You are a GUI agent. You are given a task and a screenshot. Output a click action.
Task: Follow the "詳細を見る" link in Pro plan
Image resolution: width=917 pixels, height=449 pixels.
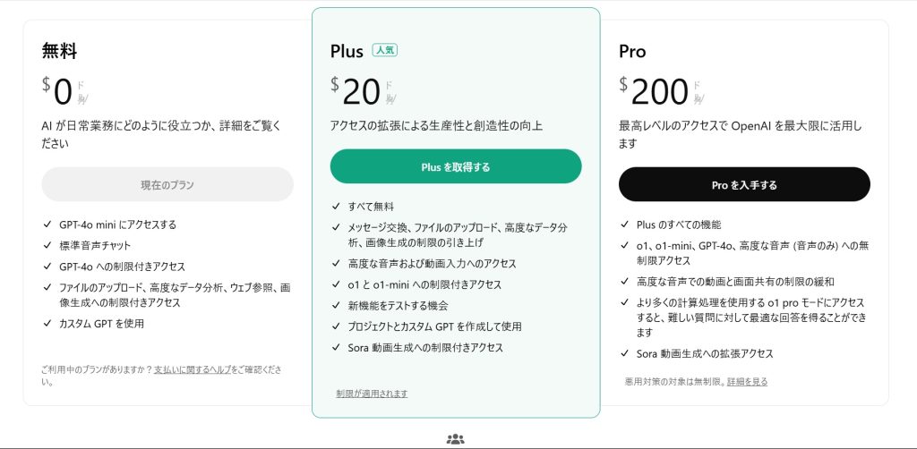click(x=747, y=382)
